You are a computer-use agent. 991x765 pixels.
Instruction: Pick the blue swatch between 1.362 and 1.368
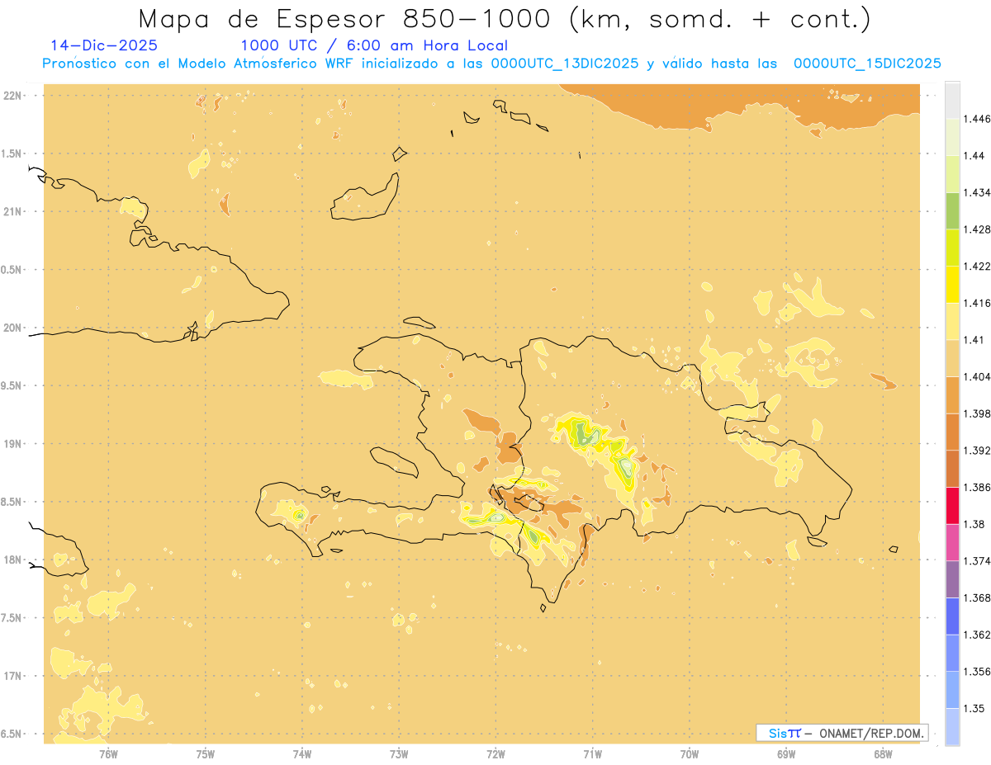click(x=952, y=616)
